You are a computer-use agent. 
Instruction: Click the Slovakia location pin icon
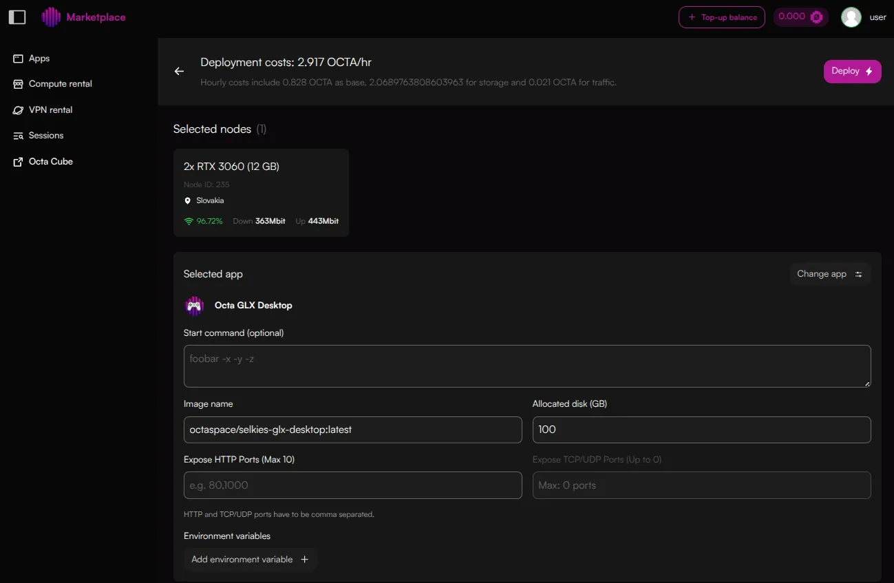click(x=188, y=201)
